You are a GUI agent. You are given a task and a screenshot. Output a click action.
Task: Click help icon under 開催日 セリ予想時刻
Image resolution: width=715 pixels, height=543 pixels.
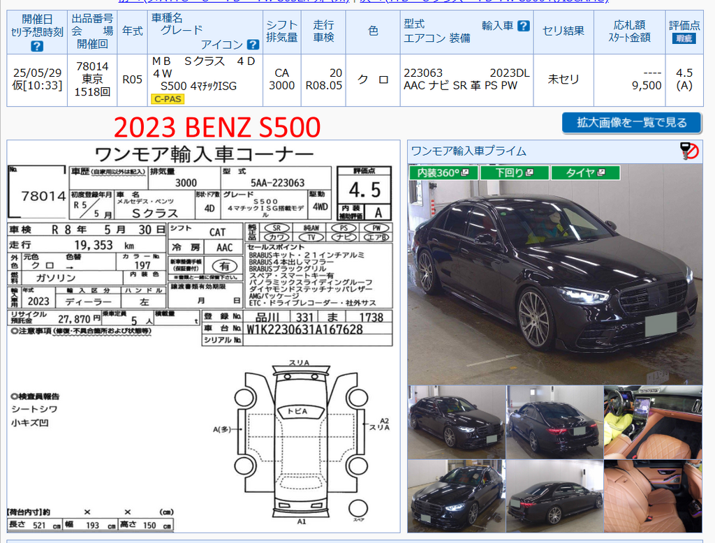[x=37, y=46]
